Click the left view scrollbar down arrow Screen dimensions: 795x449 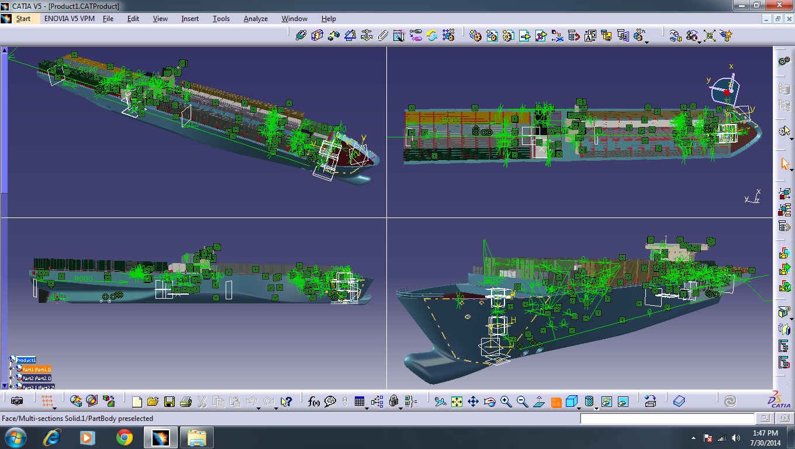click(x=5, y=385)
